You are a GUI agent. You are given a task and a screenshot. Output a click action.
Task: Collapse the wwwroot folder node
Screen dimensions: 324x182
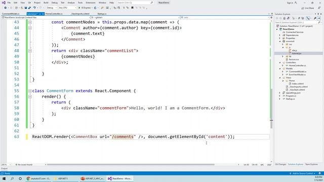click(280, 41)
